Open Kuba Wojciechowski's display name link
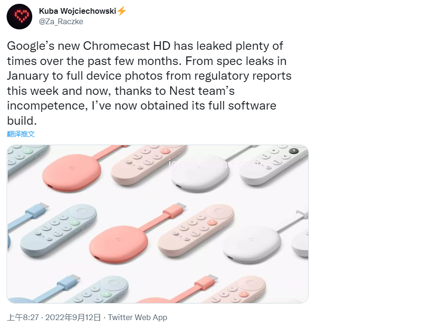The height and width of the screenshot is (322, 424). [77, 11]
